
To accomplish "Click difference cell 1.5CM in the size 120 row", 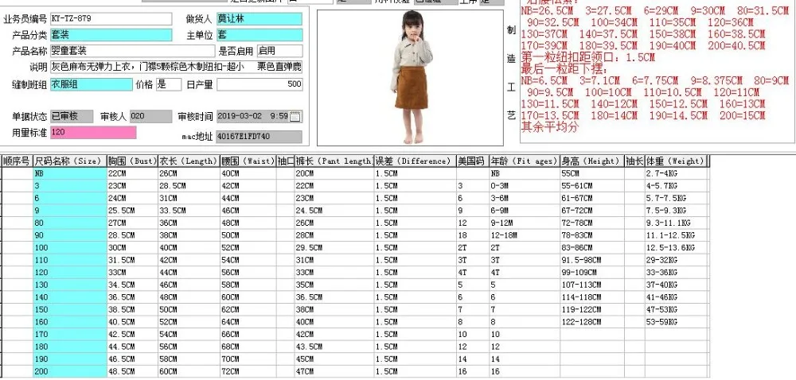I will (x=416, y=273).
